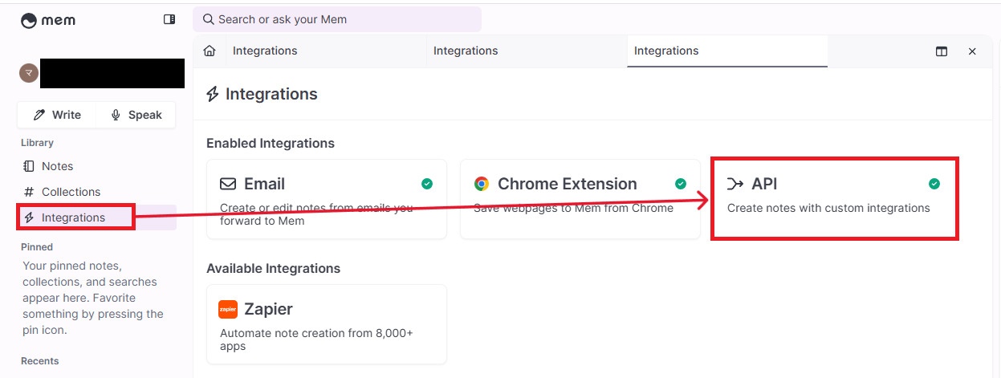Open Notes in the Library
Image resolution: width=1001 pixels, height=378 pixels.
57,166
